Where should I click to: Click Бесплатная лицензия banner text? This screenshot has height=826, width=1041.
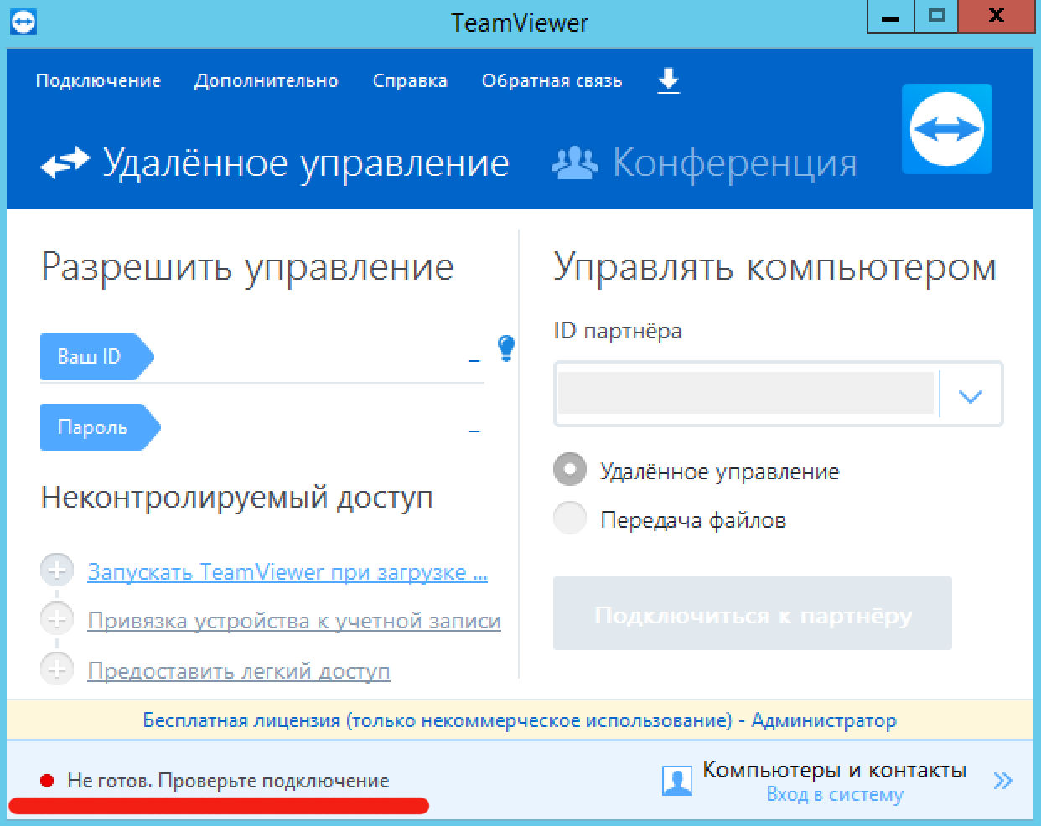point(520,720)
